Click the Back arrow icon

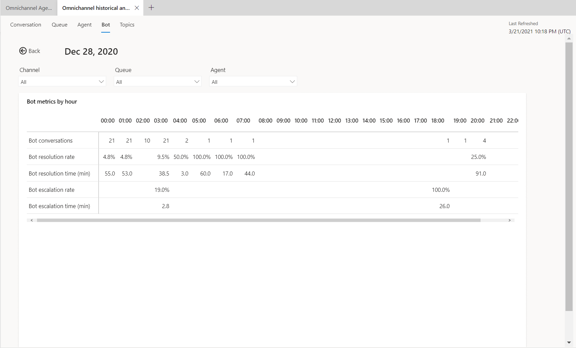tap(23, 51)
